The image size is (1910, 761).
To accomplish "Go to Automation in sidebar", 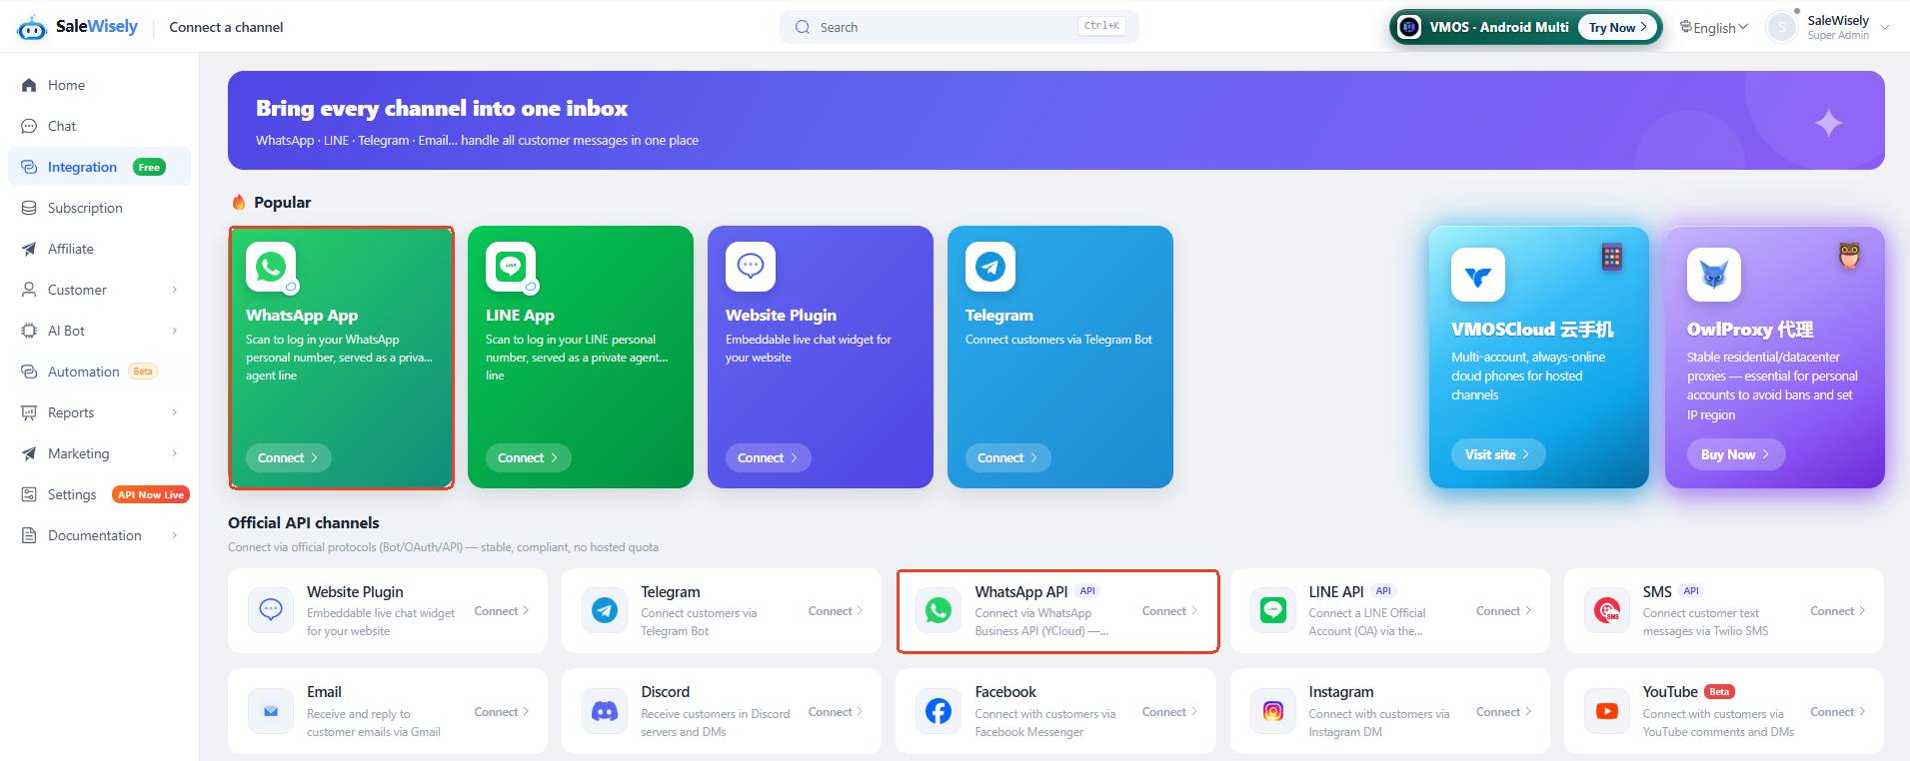I will click(99, 372).
